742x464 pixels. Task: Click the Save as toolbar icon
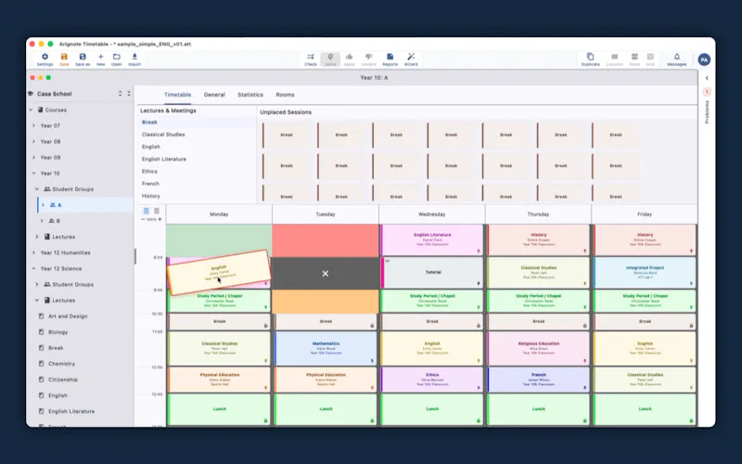[x=83, y=59]
